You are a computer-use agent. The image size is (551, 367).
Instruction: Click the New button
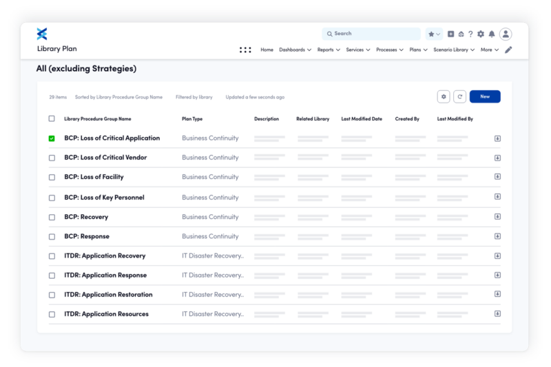click(x=485, y=96)
